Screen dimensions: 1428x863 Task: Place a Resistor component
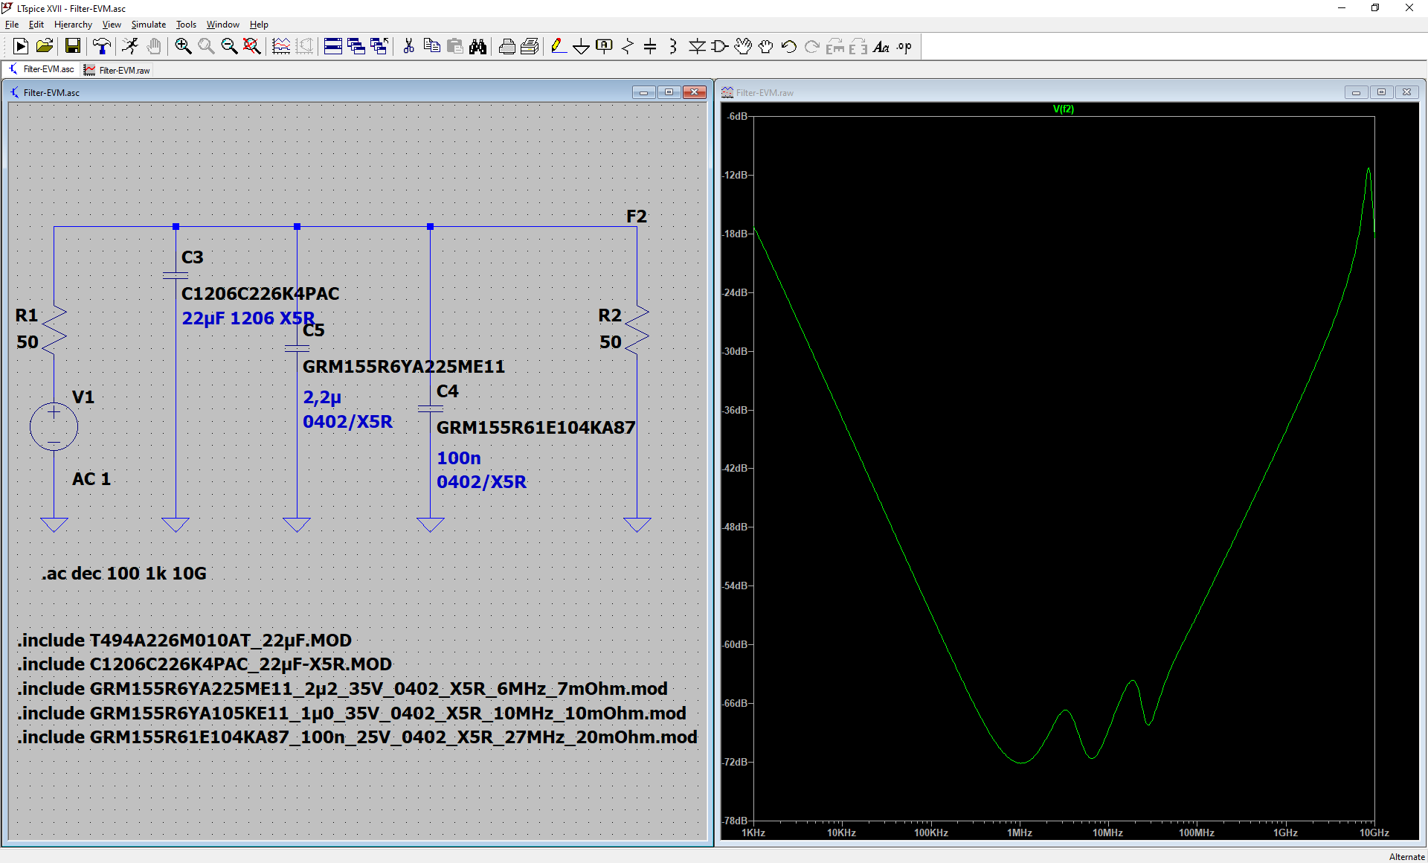pyautogui.click(x=627, y=47)
